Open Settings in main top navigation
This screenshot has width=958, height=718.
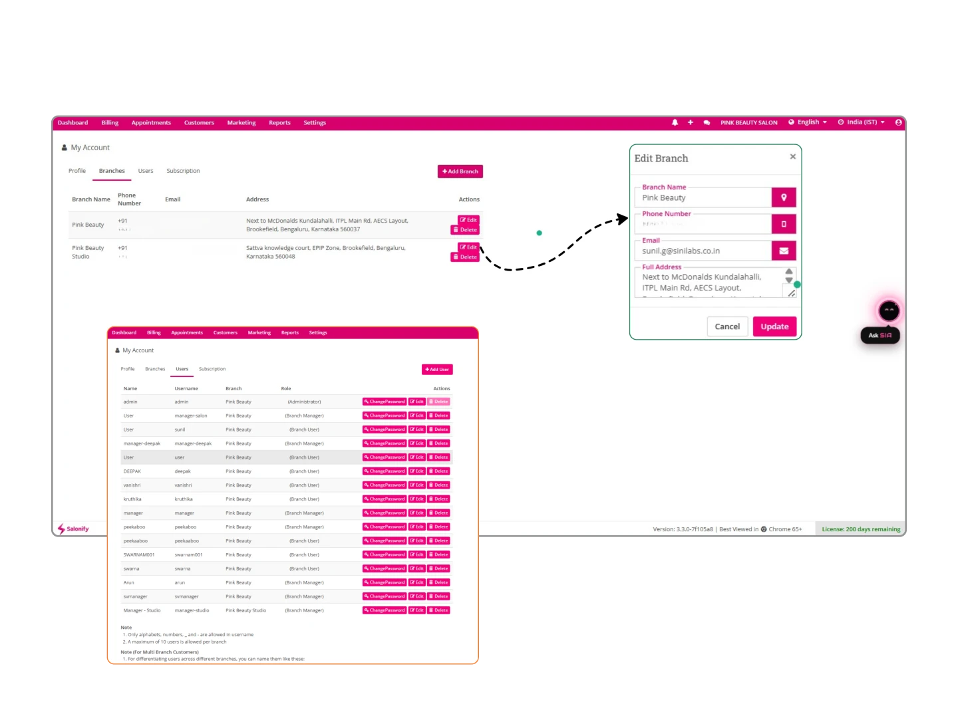[x=315, y=123]
